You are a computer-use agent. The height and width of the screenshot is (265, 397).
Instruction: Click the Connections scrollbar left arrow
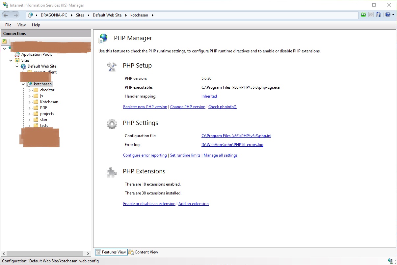pyautogui.click(x=3, y=253)
